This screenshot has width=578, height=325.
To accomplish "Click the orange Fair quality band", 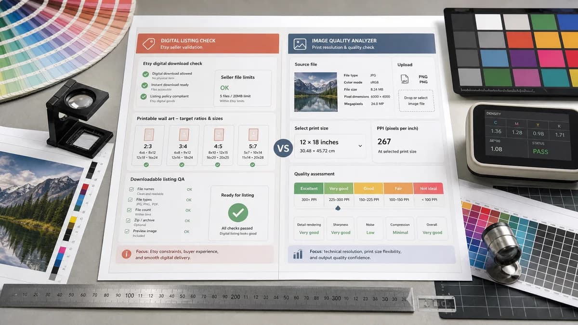I will click(x=398, y=189).
